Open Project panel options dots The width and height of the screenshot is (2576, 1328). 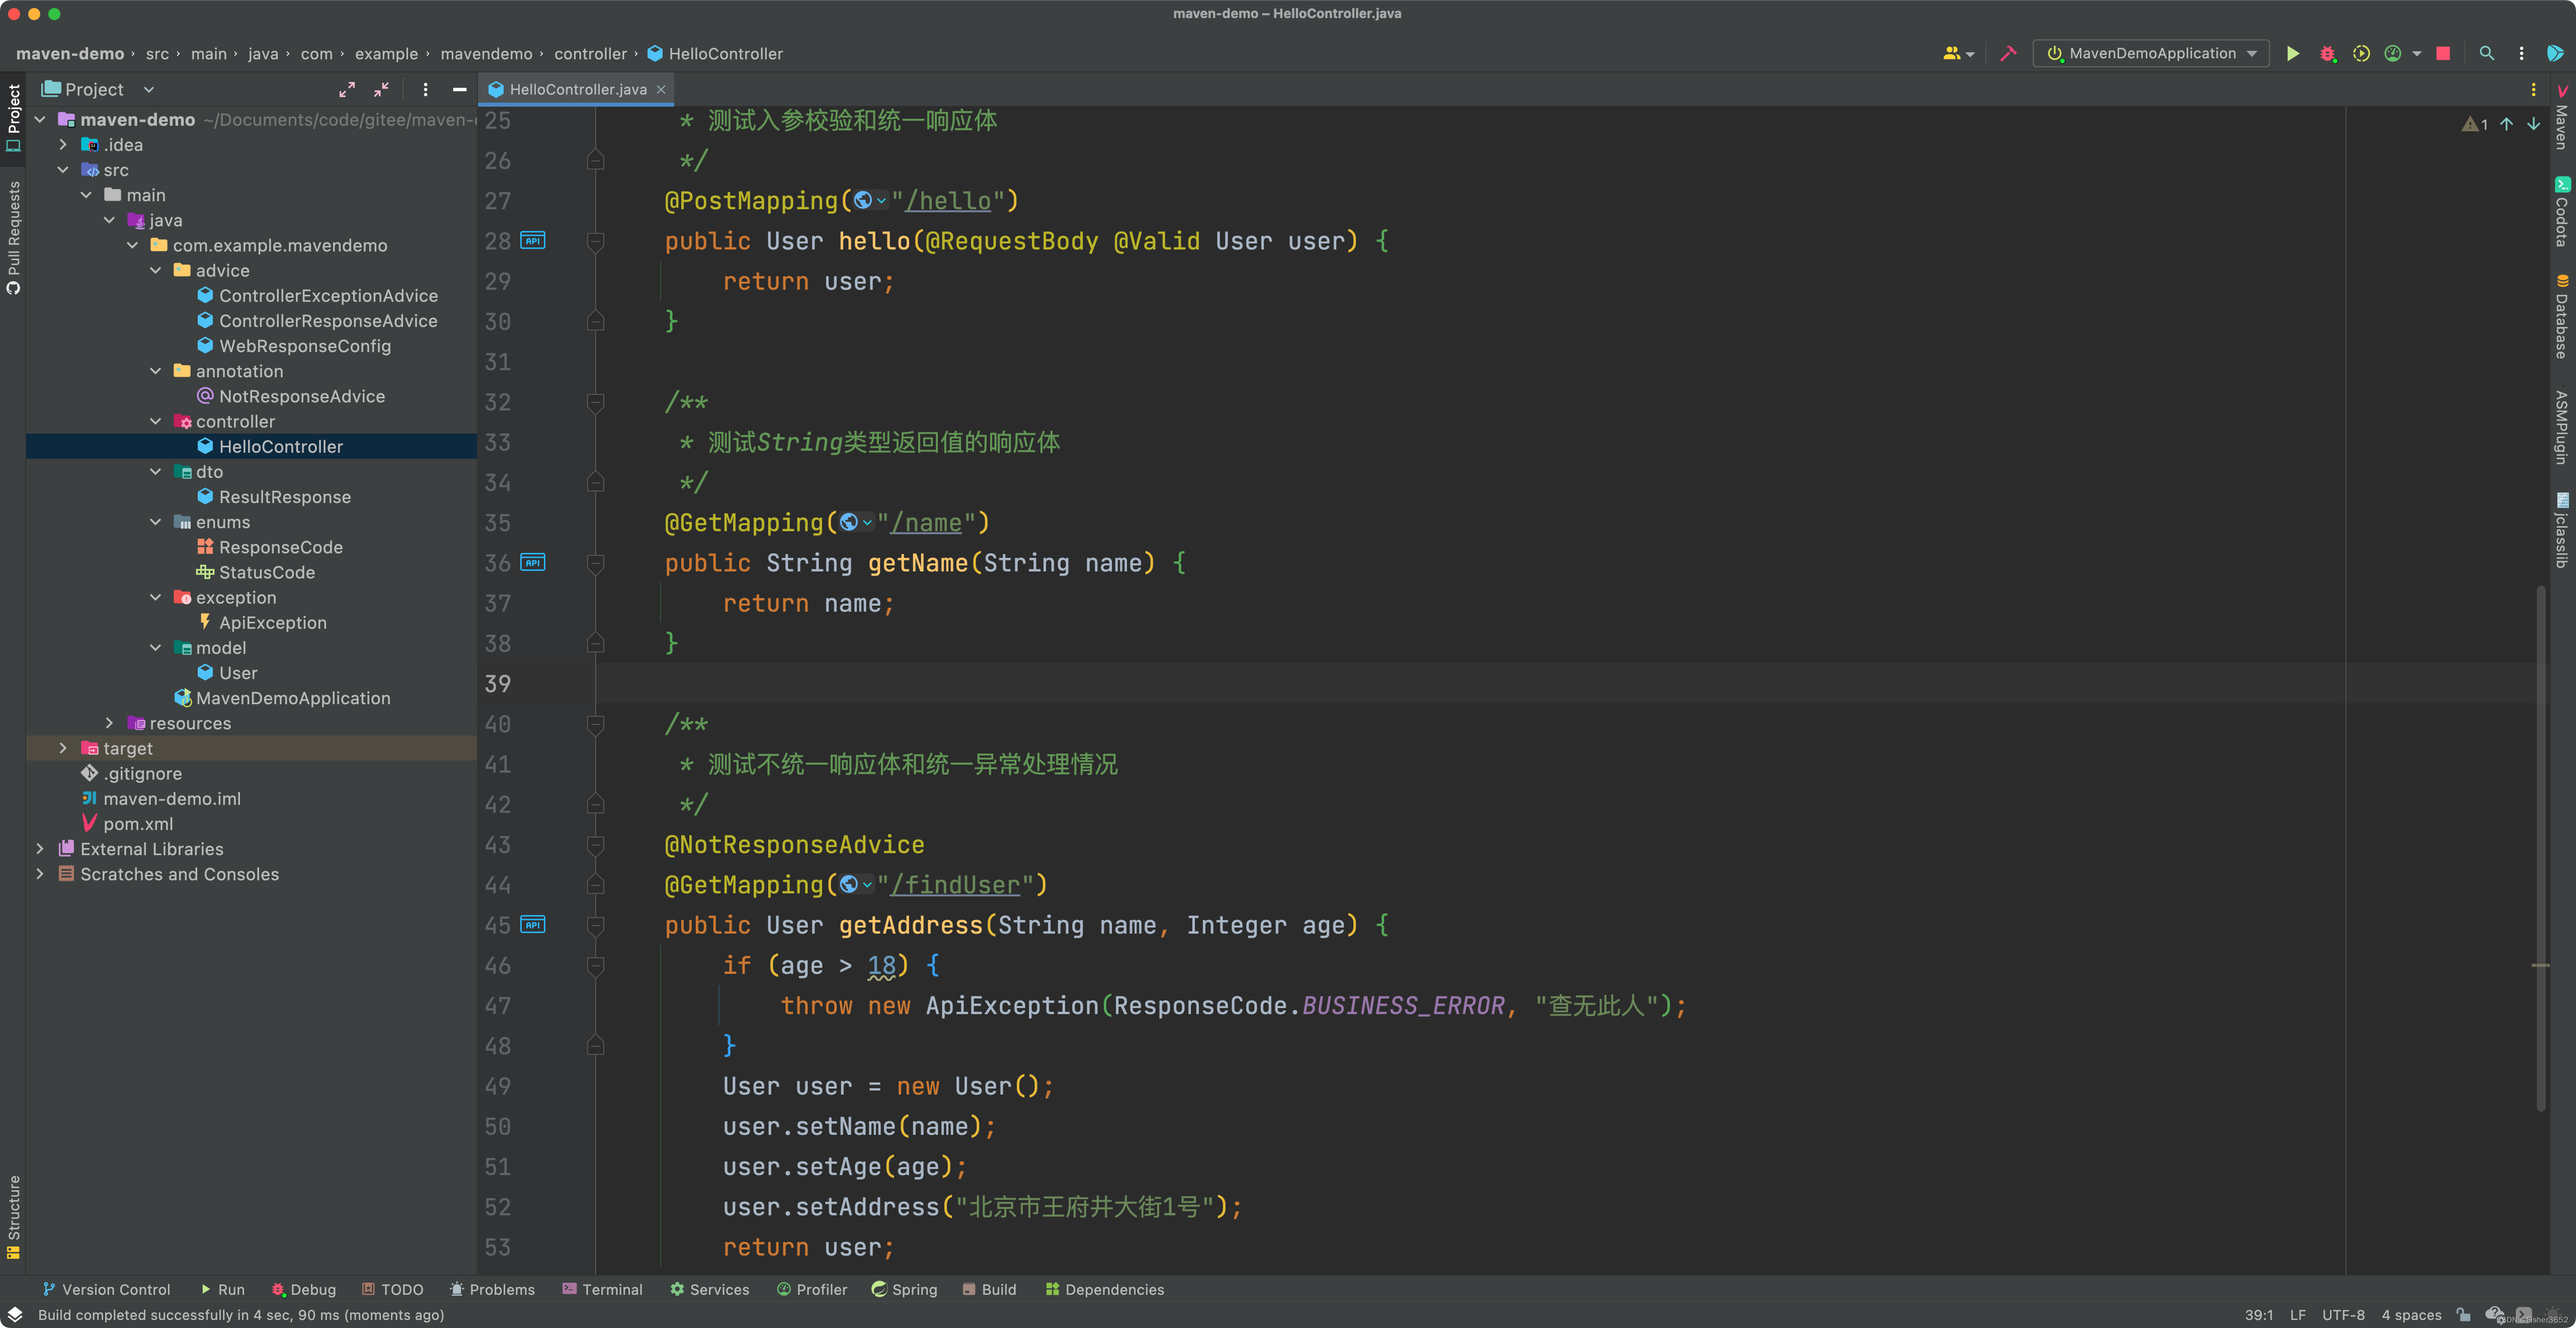425,89
